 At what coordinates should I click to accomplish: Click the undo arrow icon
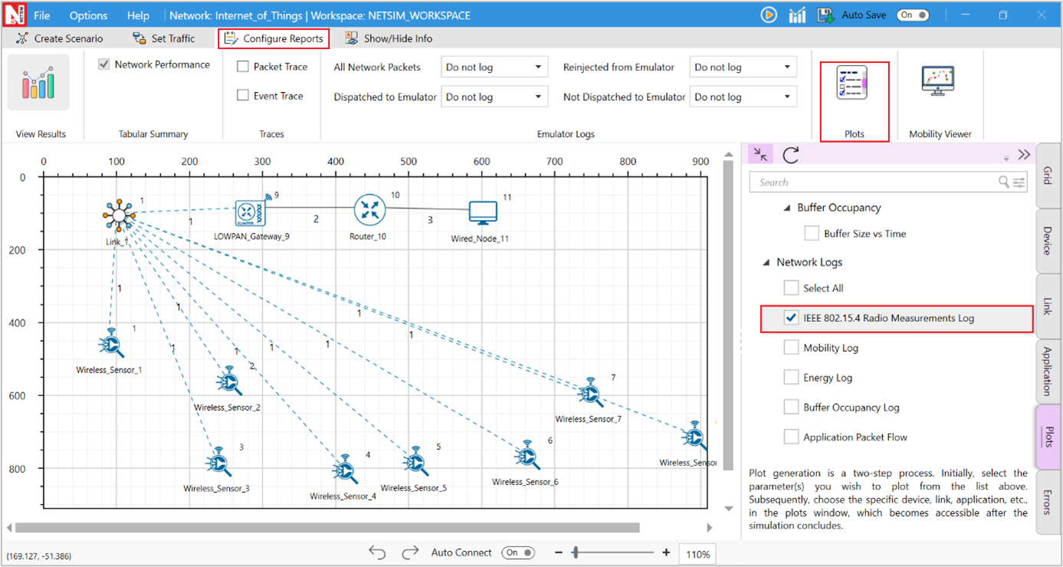tap(377, 552)
